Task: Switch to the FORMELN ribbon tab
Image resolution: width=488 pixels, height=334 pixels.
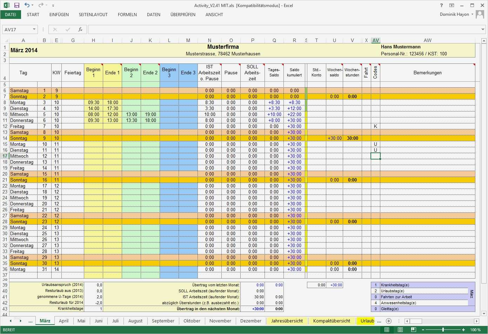Action: point(127,14)
